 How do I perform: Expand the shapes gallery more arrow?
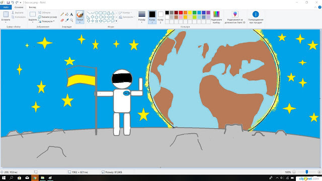(x=116, y=21)
